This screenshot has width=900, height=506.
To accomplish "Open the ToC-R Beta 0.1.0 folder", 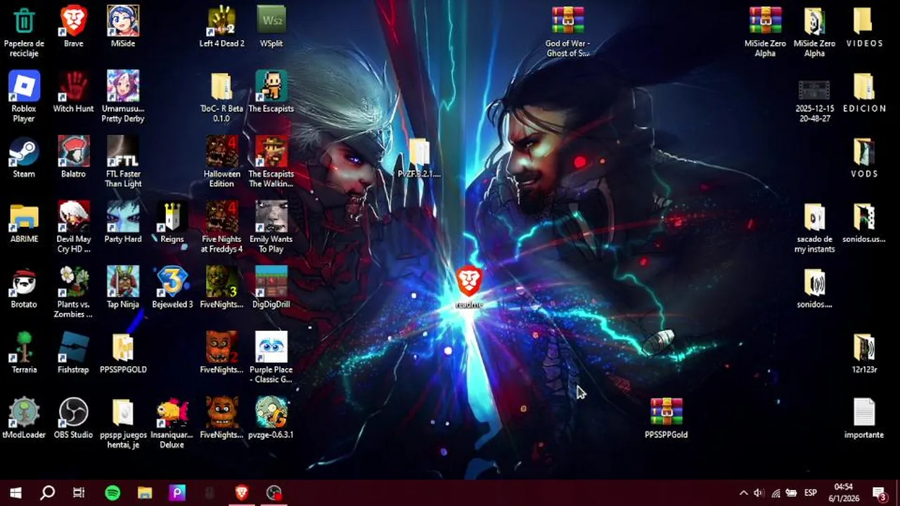I will [x=221, y=97].
